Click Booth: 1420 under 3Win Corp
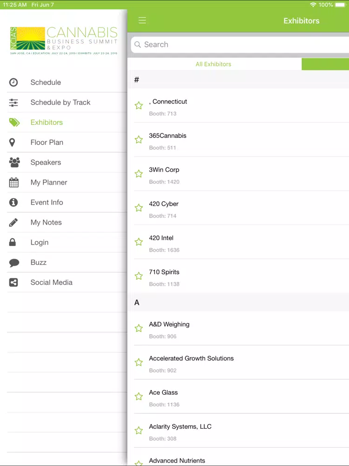Viewport: 349px width, 466px height. 164,182
